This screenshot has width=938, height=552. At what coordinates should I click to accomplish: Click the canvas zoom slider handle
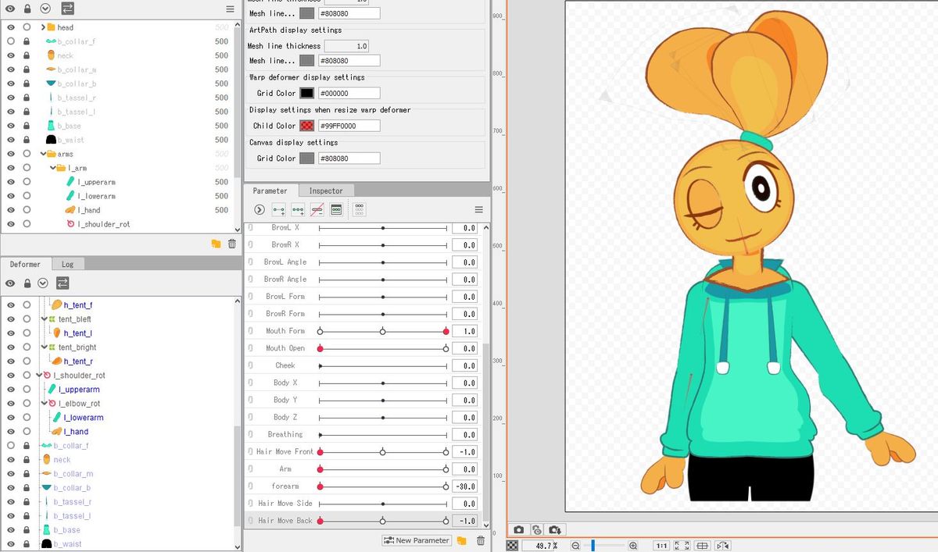click(x=593, y=545)
